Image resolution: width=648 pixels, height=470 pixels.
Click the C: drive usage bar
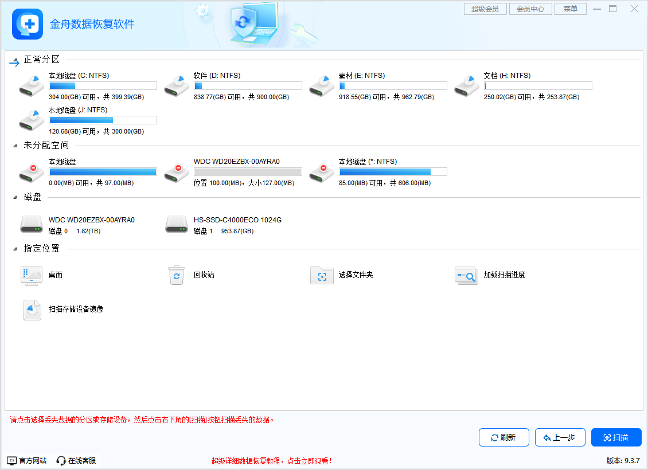(103, 86)
